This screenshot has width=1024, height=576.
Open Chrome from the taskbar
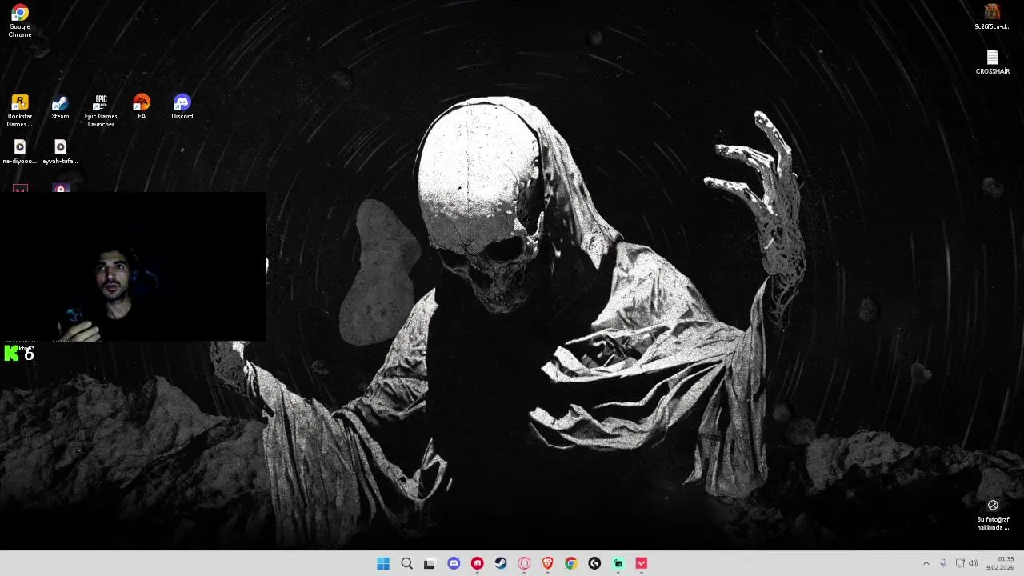coord(570,563)
